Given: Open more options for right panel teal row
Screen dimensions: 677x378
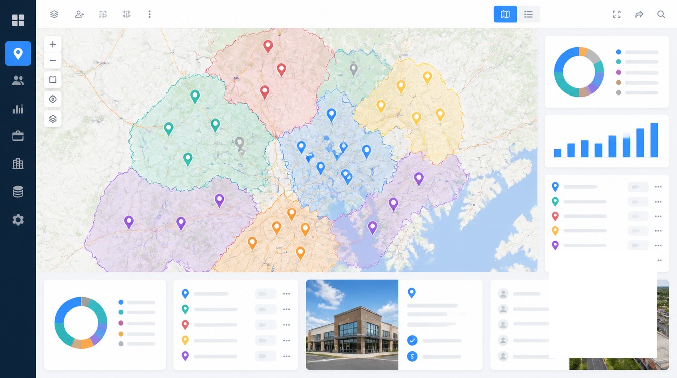Looking at the screenshot, I should (x=658, y=202).
